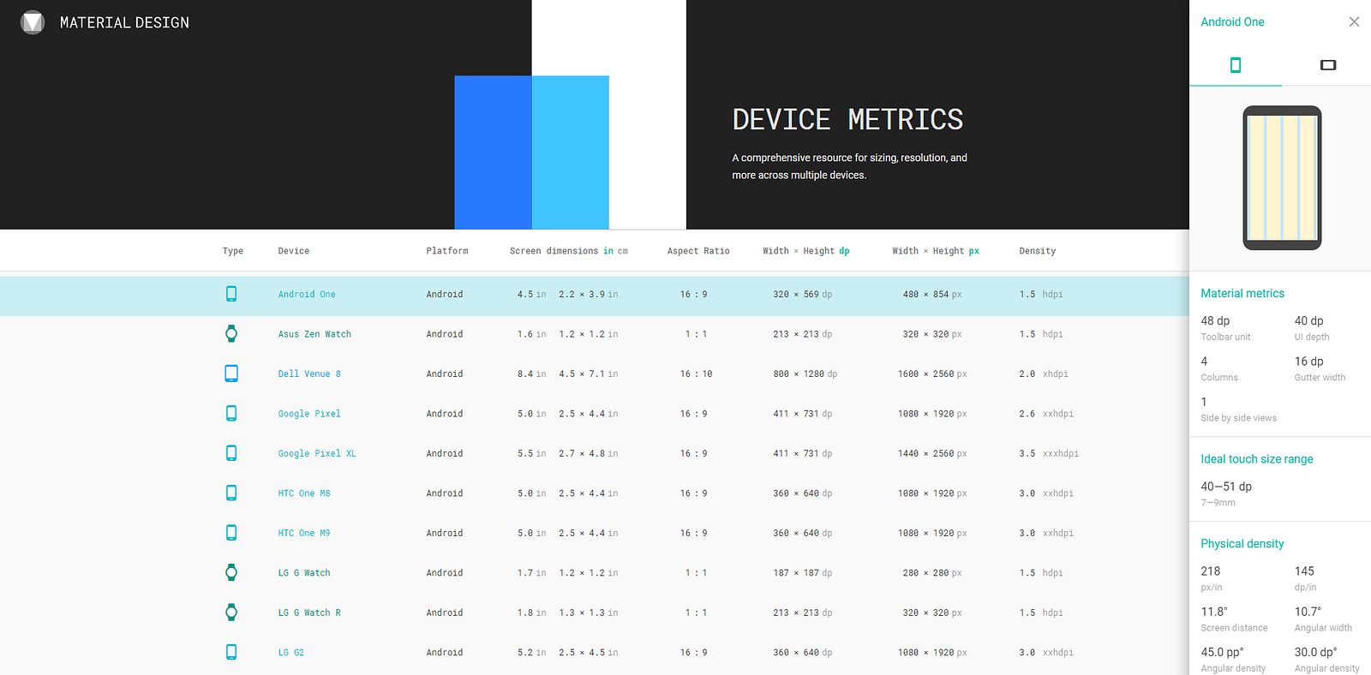Click the 187 × 187 dp cell
Screen dimensions: 1371x675
click(x=802, y=573)
